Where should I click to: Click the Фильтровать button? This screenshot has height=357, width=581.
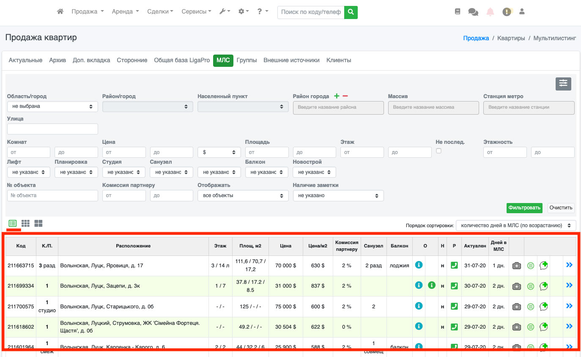[524, 208]
